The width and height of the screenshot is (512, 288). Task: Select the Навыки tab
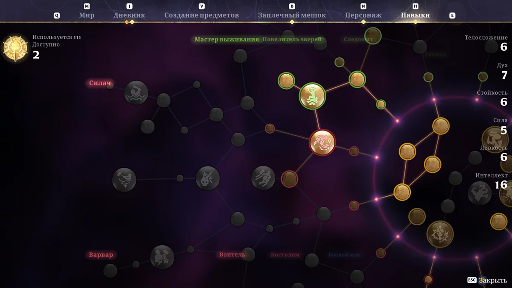[415, 15]
